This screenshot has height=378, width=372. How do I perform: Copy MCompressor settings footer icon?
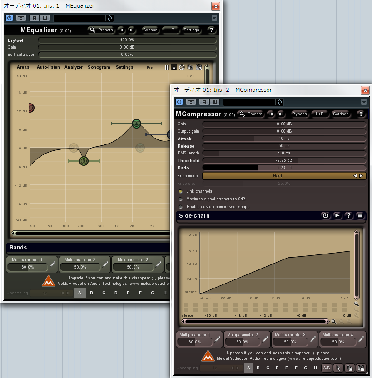pyautogui.click(x=350, y=368)
